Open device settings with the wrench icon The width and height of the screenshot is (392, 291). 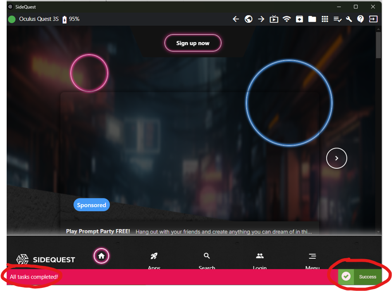coord(349,19)
